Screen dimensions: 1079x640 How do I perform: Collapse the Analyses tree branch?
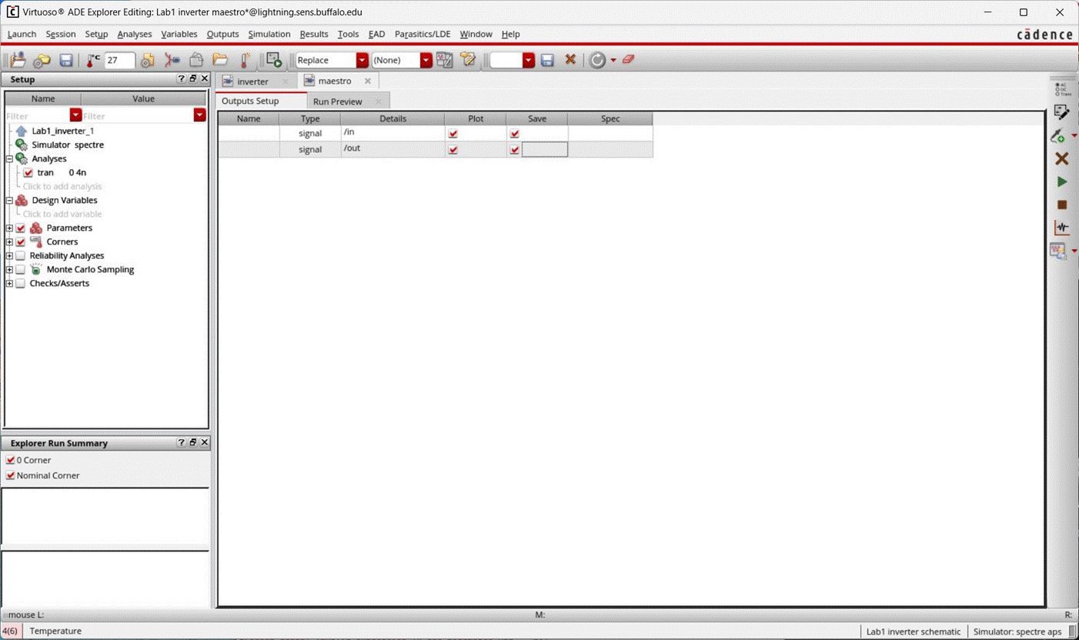click(8, 158)
